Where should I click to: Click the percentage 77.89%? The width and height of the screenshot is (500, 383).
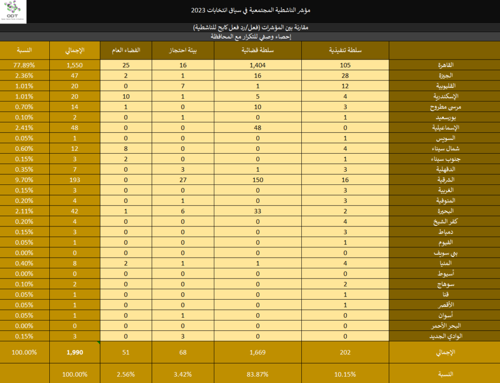[24, 65]
